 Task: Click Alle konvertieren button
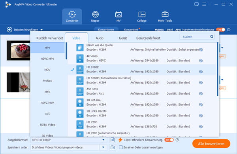211,144
